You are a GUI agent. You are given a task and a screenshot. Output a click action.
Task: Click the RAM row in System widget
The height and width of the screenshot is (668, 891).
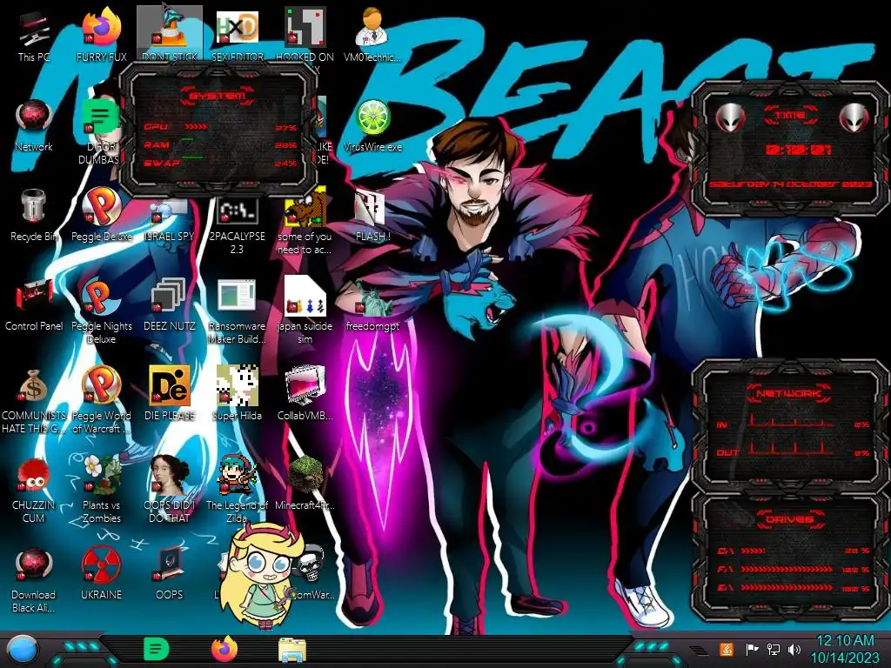tap(220, 145)
